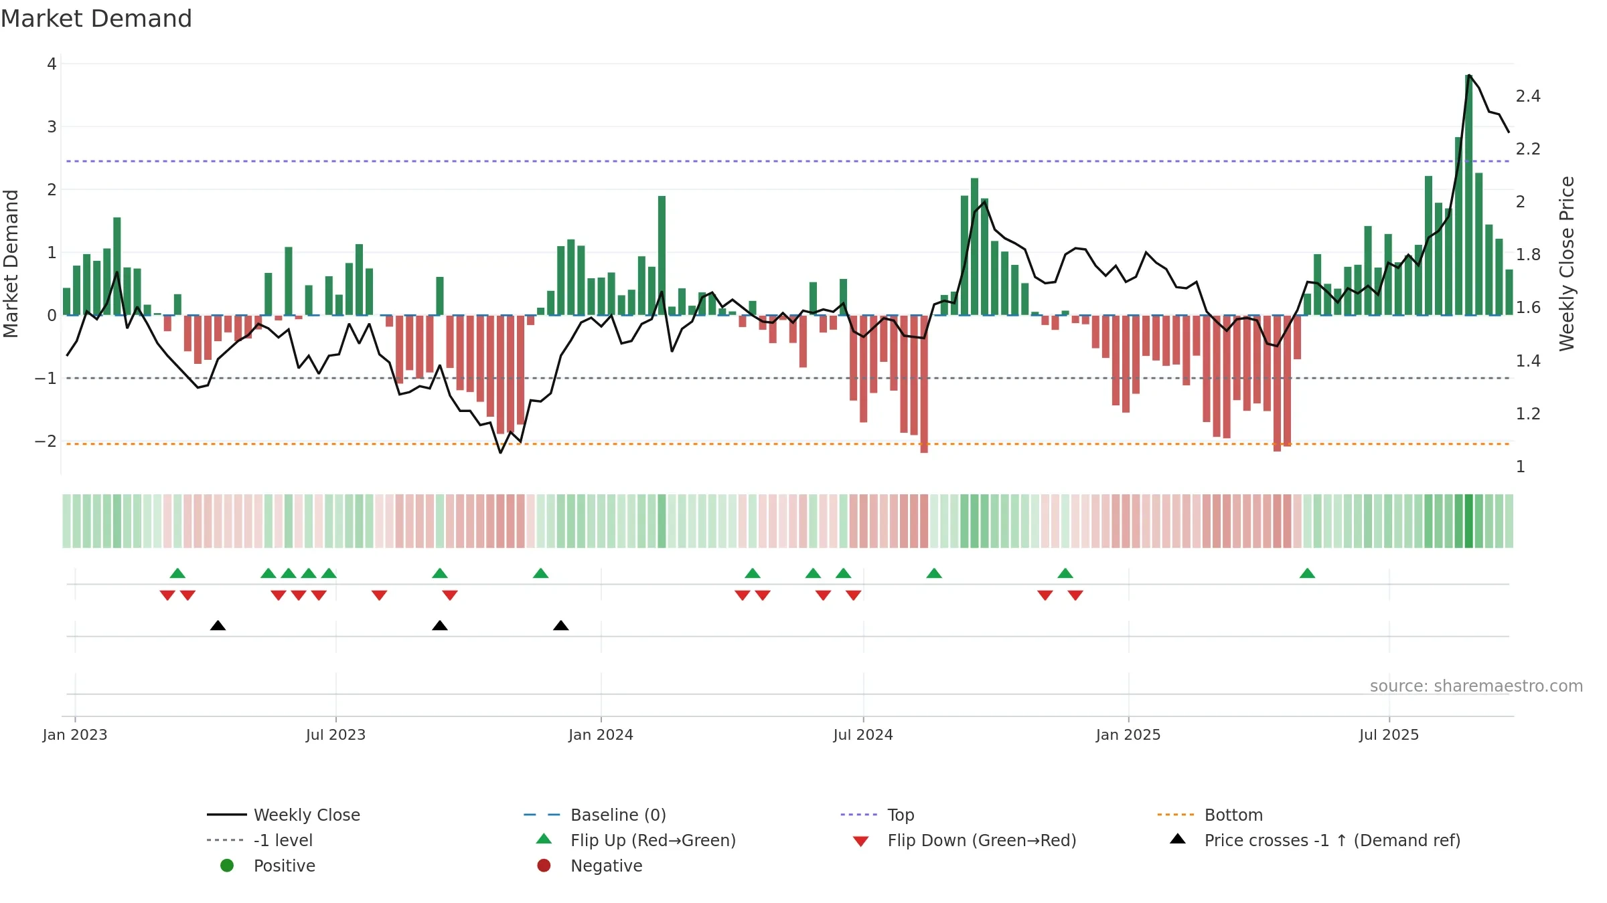
Task: Select the rightmost black price-cross triangle marker
Action: point(561,625)
